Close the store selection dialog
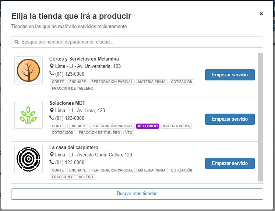This screenshot has height=211, width=275. point(261,14)
